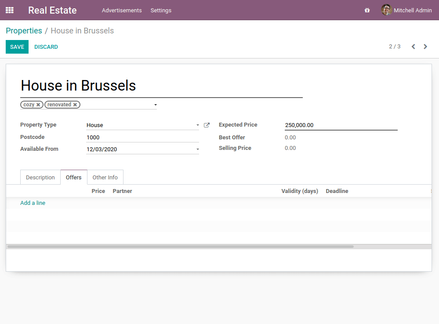Open the Advertisements menu

click(122, 10)
